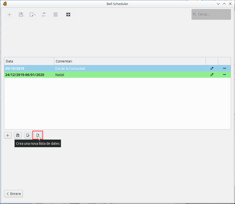Add a new date with the plus button below the list
The height and width of the screenshot is (204, 235).
(x=8, y=135)
